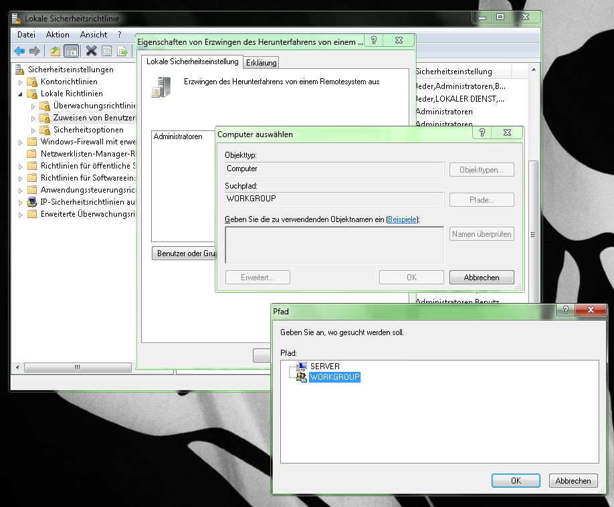Expand the Anwendungssteuerungsric node arrow
Image resolution: width=614 pixels, height=507 pixels.
coord(20,191)
